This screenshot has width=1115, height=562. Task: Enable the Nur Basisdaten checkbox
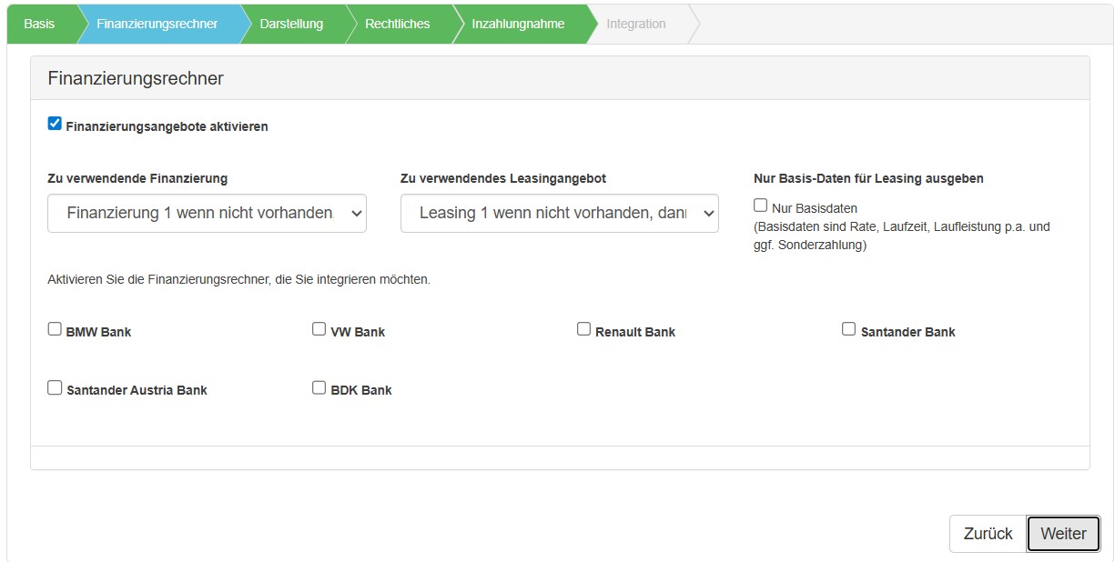(x=761, y=206)
